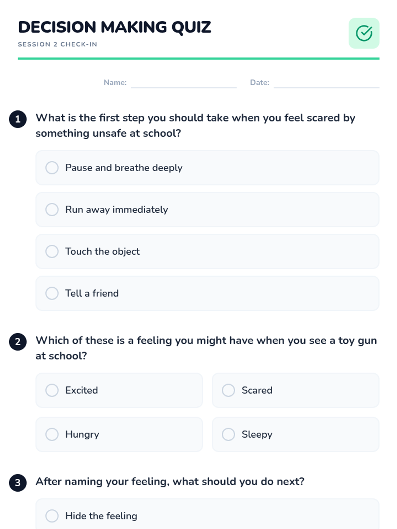
Task: Choose 'Excited' as the feeling
Action: pos(52,390)
